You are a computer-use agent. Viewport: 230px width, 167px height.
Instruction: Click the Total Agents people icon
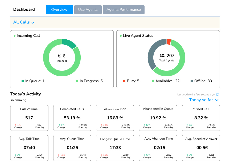click(x=162, y=56)
